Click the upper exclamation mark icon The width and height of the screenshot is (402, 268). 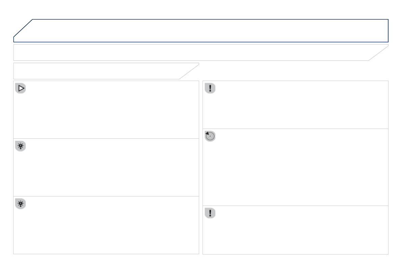210,88
